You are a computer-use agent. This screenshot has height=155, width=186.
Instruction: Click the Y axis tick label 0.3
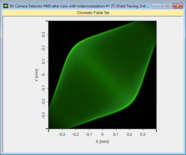(x=43, y=34)
